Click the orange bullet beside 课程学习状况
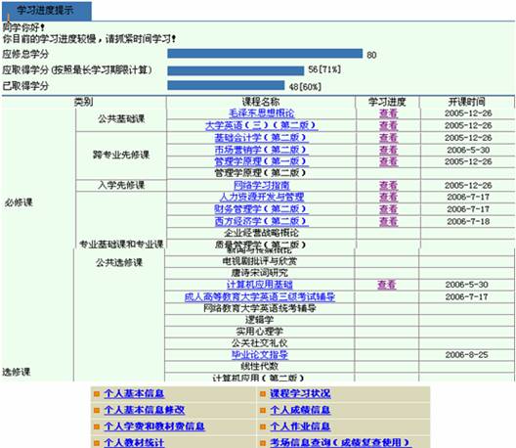 (x=263, y=393)
